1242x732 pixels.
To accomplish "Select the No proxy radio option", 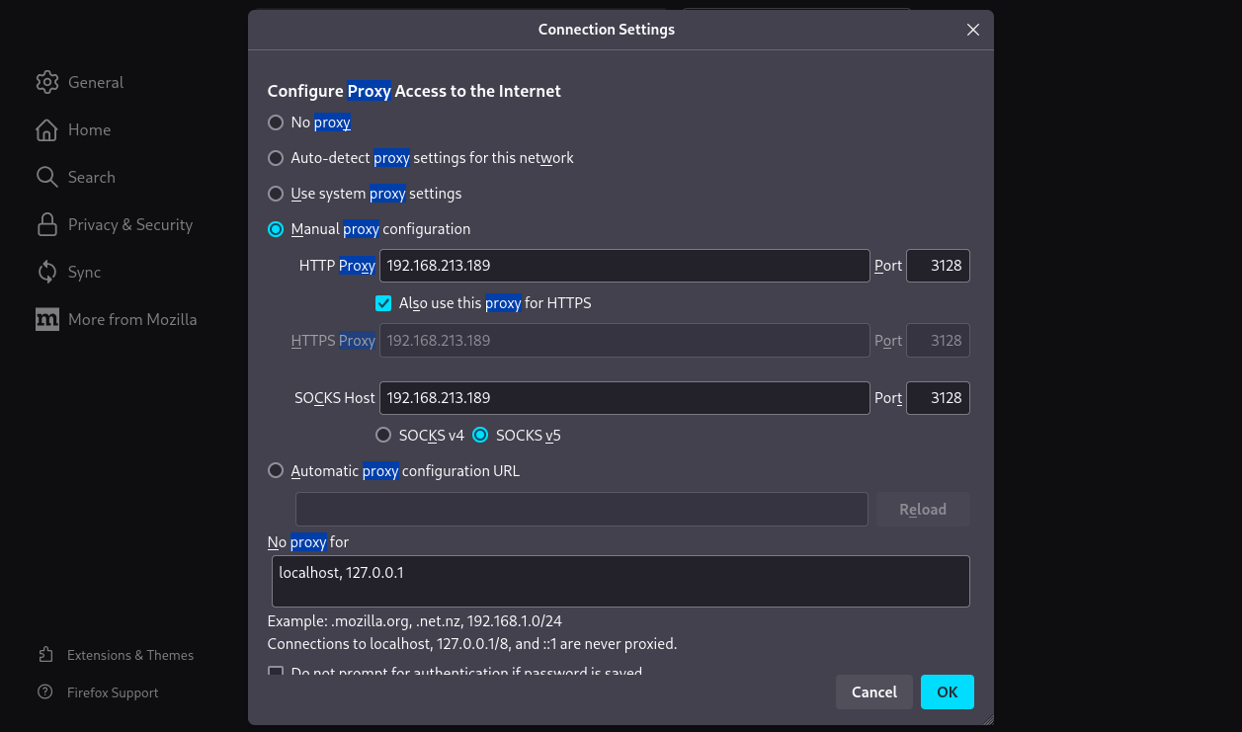I will pos(276,122).
